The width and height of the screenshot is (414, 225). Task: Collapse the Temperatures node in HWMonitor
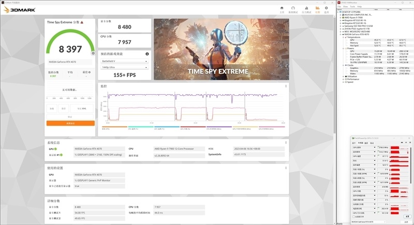point(343,37)
